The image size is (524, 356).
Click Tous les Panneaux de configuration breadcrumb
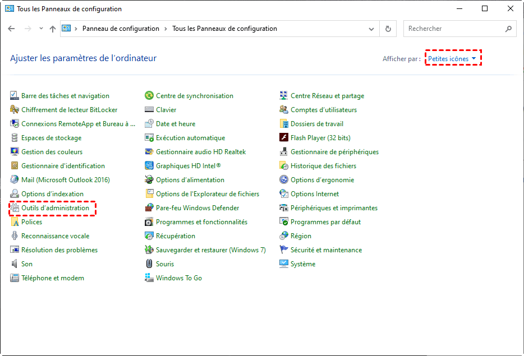click(x=224, y=29)
